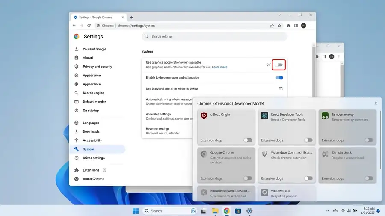Open three-dot menu in background Chrome window
This screenshot has width=385, height=216.
(x=339, y=57)
